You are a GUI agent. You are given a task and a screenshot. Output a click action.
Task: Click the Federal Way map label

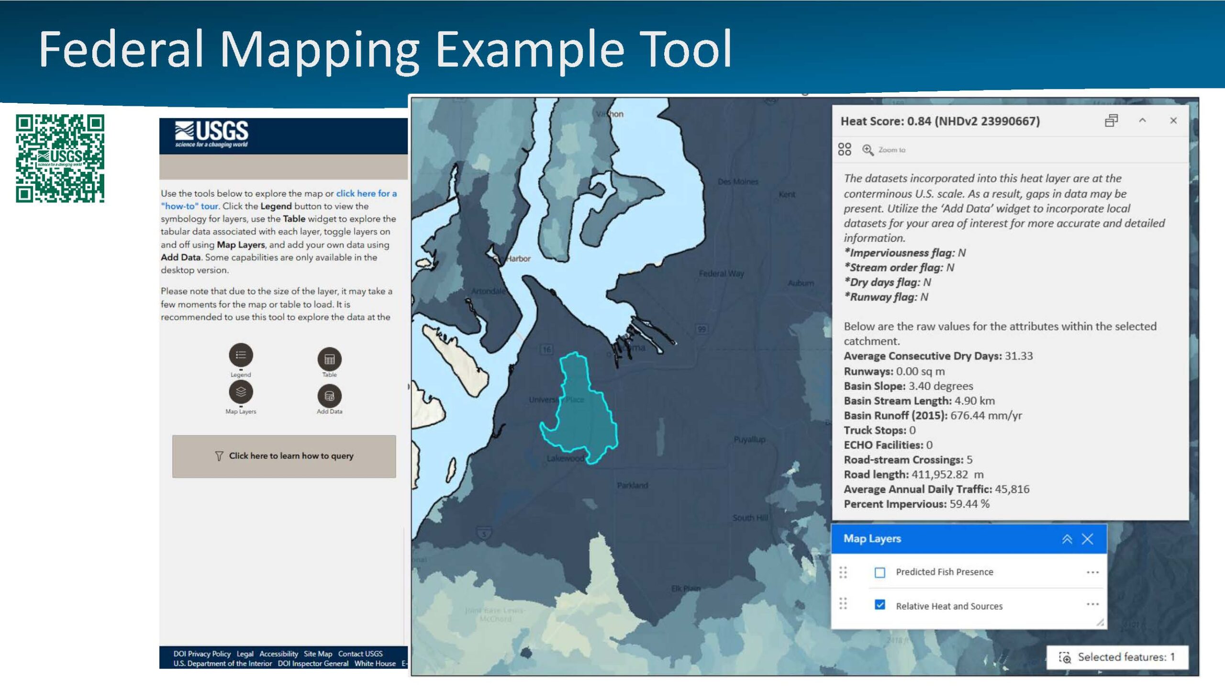(721, 274)
